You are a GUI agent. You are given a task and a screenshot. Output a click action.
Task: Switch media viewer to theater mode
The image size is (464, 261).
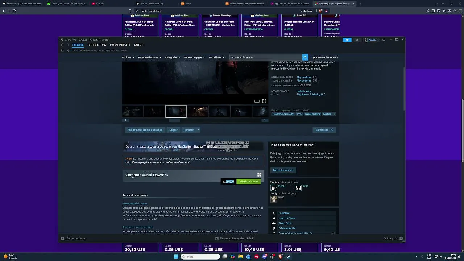pos(257,101)
